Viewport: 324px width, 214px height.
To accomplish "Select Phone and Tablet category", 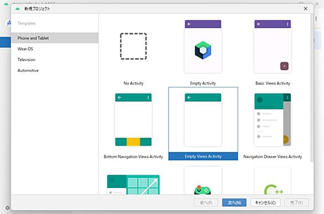I will 55,38.
